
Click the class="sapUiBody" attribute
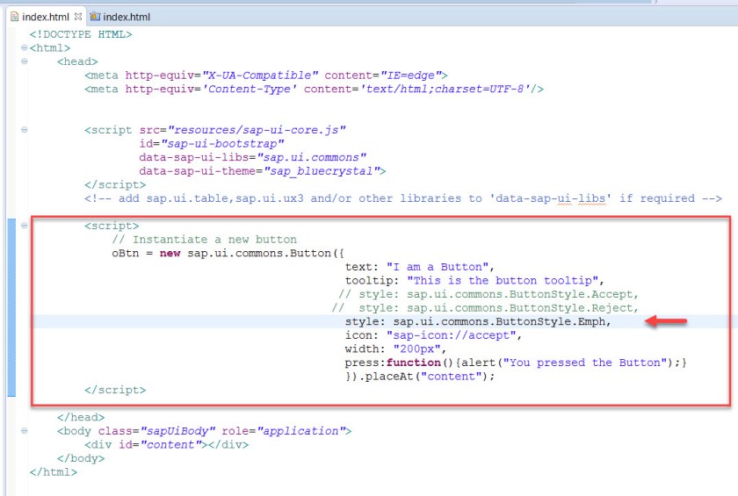(156, 431)
